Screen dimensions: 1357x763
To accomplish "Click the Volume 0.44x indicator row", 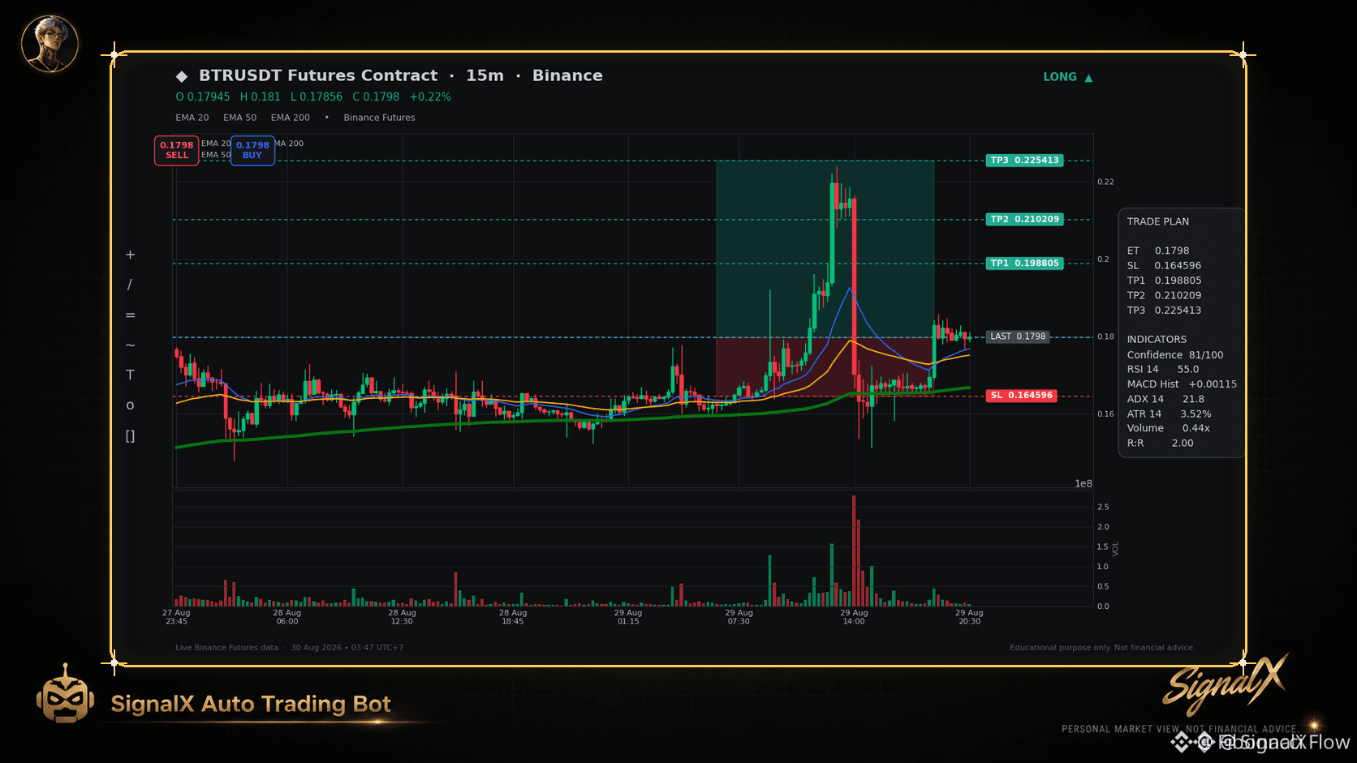I will point(1169,428).
